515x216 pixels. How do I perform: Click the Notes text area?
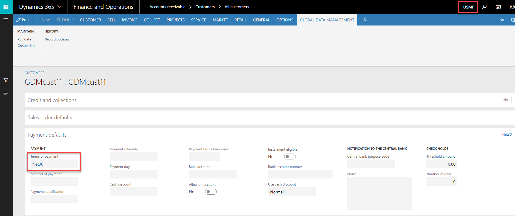(380, 194)
